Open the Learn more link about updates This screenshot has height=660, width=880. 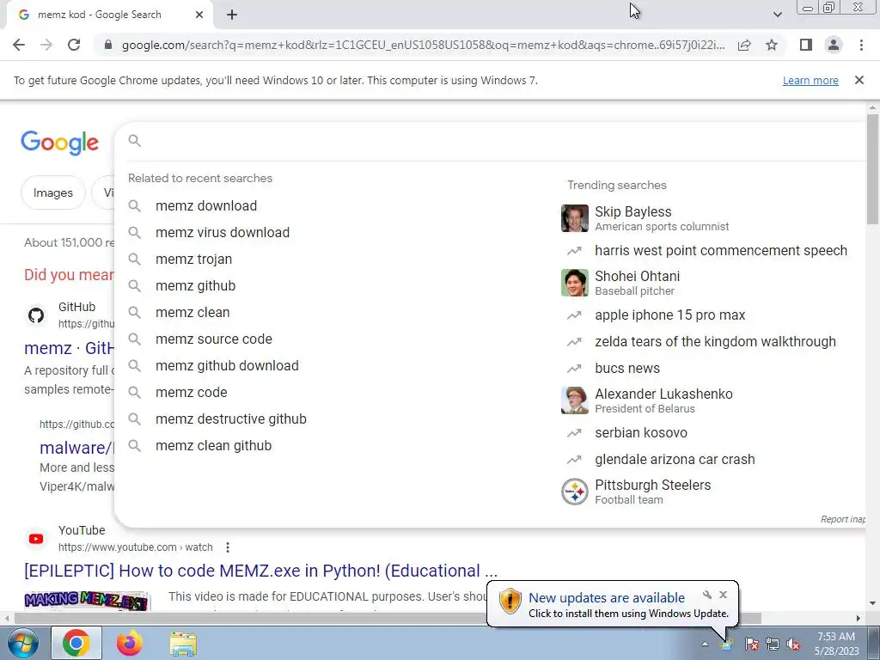pos(810,80)
